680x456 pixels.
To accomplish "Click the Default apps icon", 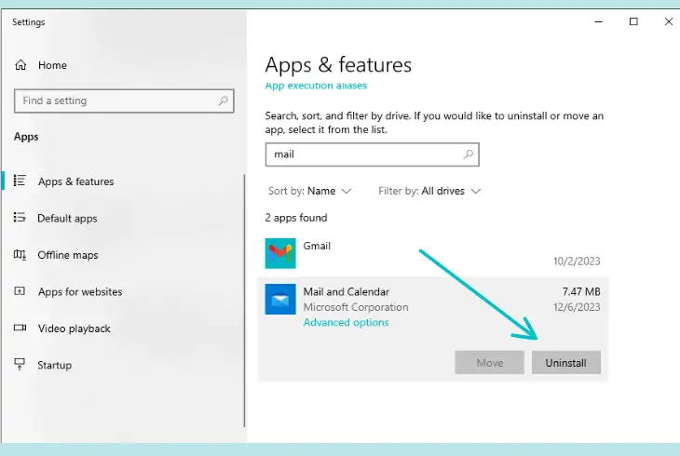I will coord(20,217).
